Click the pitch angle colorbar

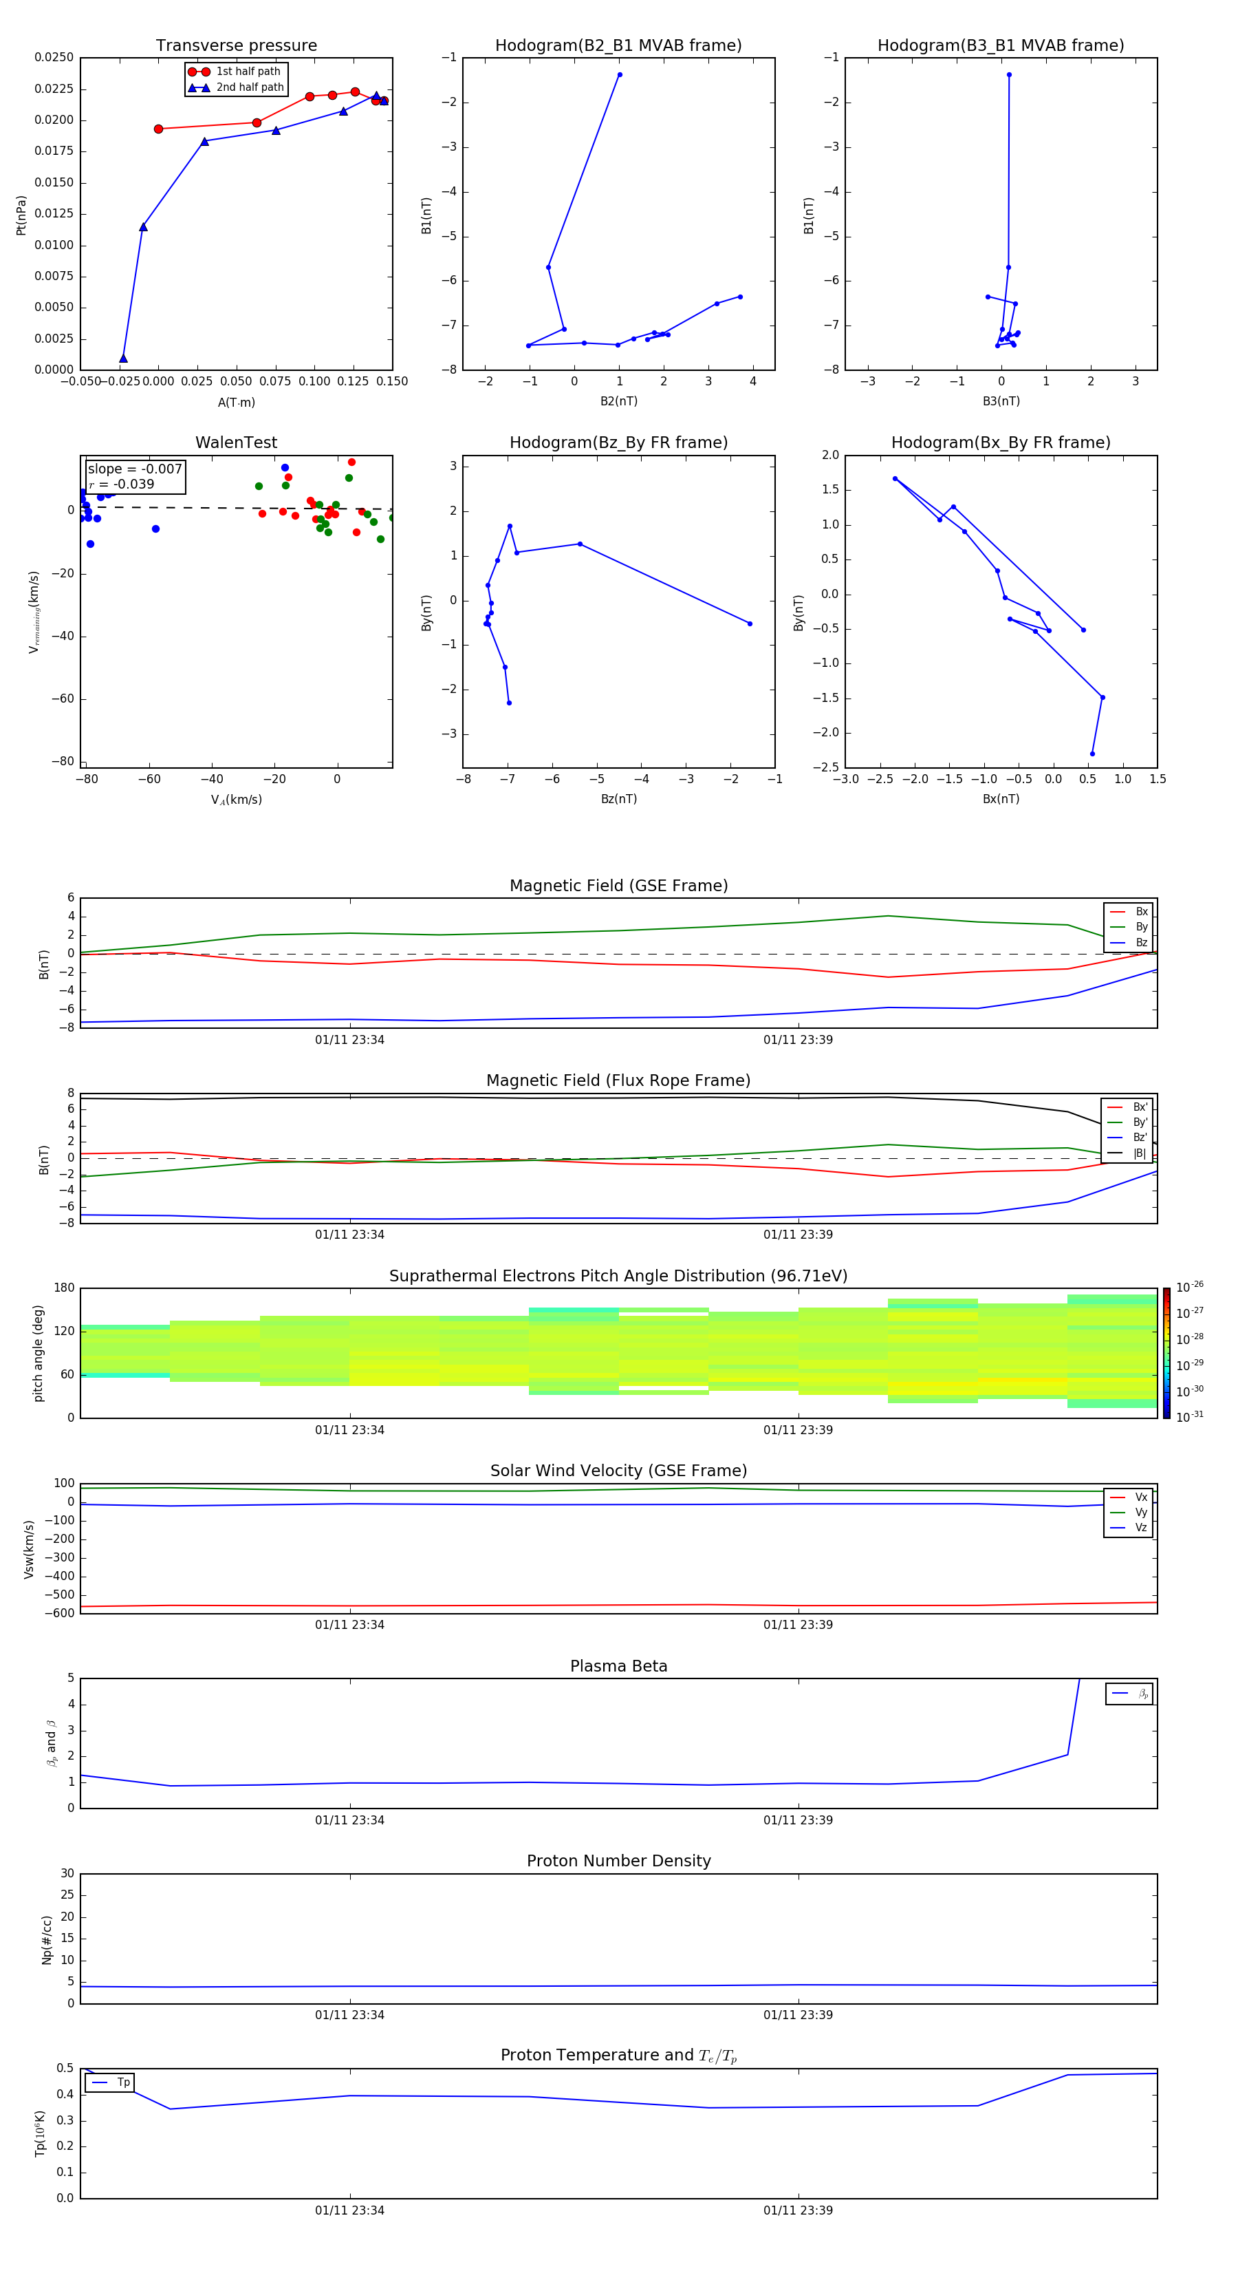click(x=1166, y=1353)
